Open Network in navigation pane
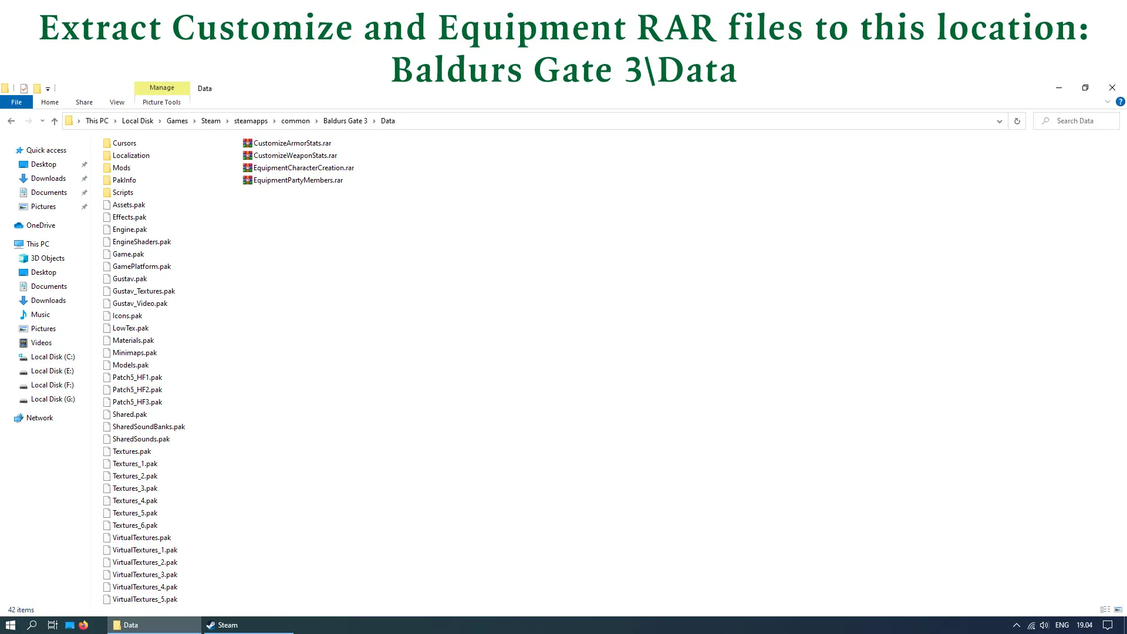This screenshot has height=634, width=1127. (x=39, y=418)
